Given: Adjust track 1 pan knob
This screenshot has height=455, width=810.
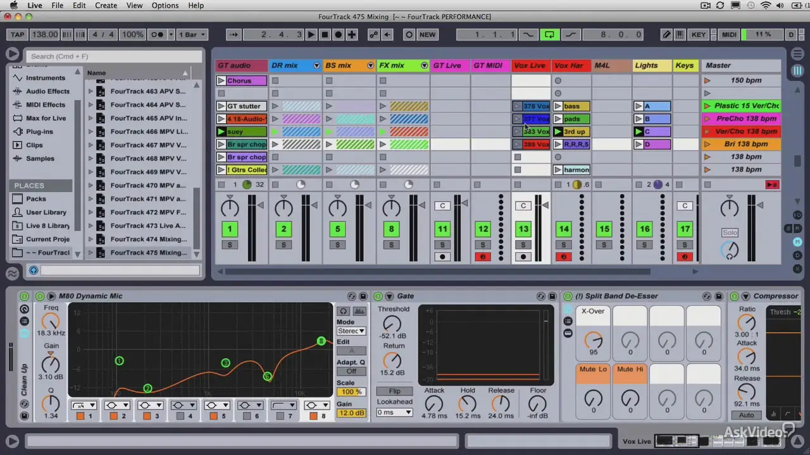Looking at the screenshot, I should coord(230,207).
